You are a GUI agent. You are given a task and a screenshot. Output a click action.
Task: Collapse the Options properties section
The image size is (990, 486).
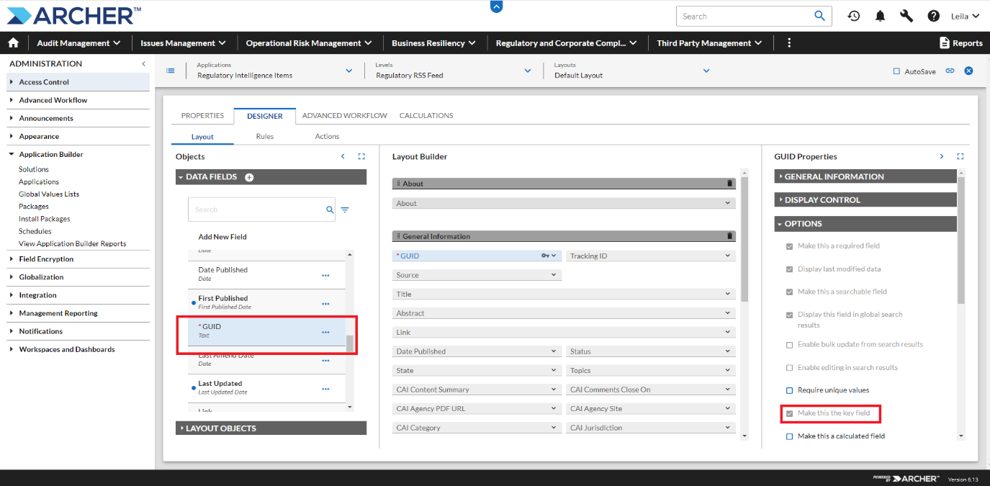click(x=865, y=224)
